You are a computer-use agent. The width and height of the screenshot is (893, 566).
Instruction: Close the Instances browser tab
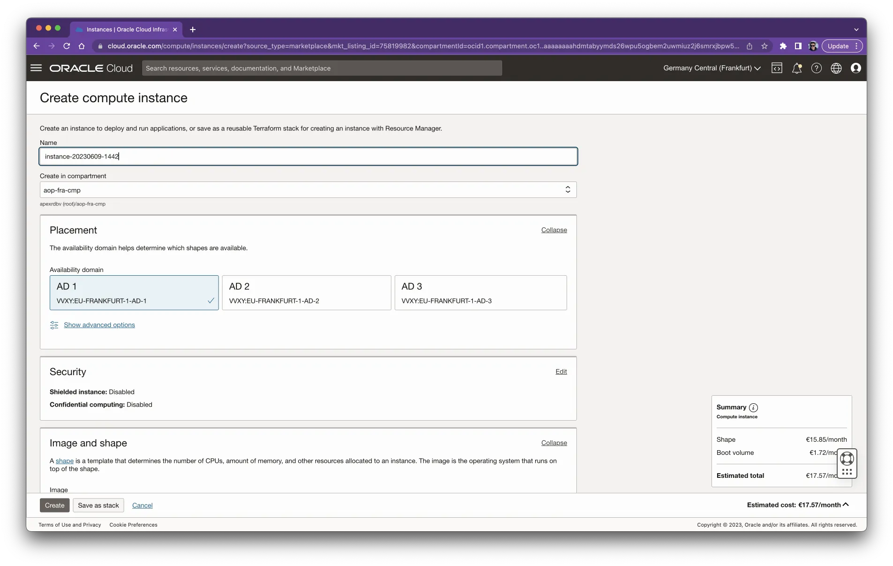(x=175, y=29)
